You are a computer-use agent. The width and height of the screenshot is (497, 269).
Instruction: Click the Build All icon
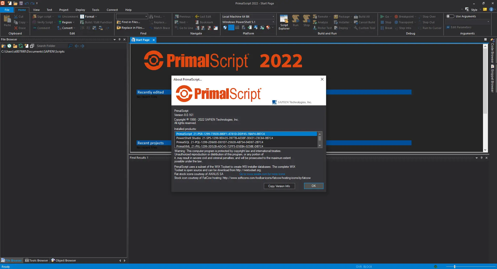click(x=356, y=17)
